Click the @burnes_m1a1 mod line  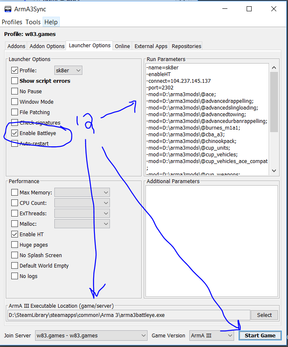[x=193, y=128]
